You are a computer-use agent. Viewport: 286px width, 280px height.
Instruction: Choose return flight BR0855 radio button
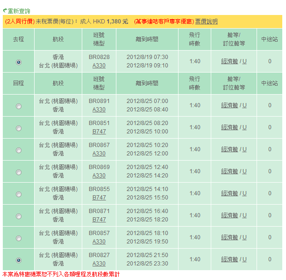point(19,194)
